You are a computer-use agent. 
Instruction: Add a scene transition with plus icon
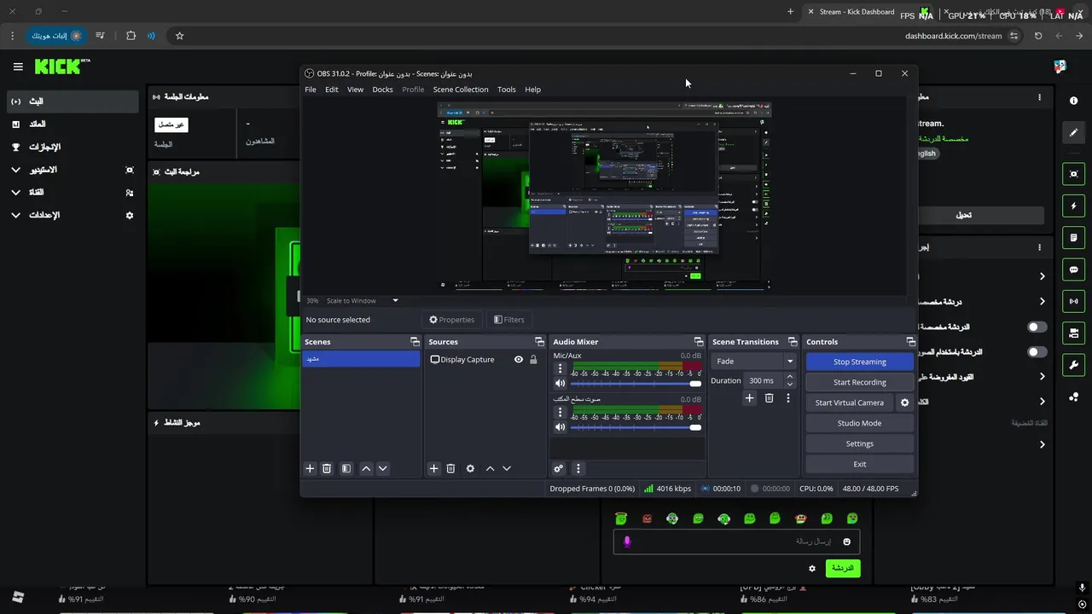749,398
